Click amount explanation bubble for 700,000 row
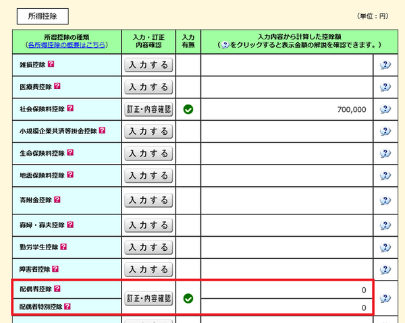 coord(385,109)
